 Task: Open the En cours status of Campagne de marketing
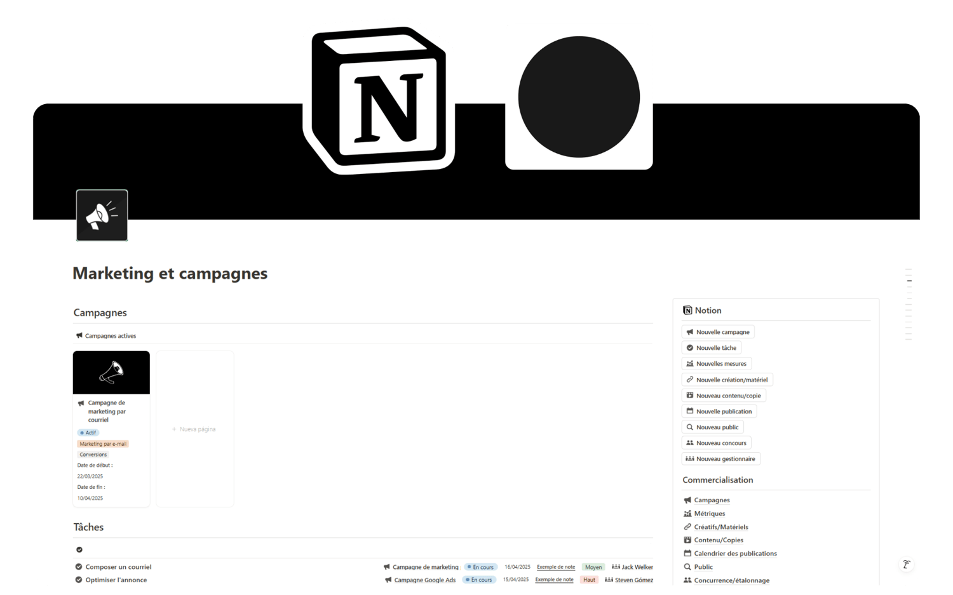(x=480, y=567)
